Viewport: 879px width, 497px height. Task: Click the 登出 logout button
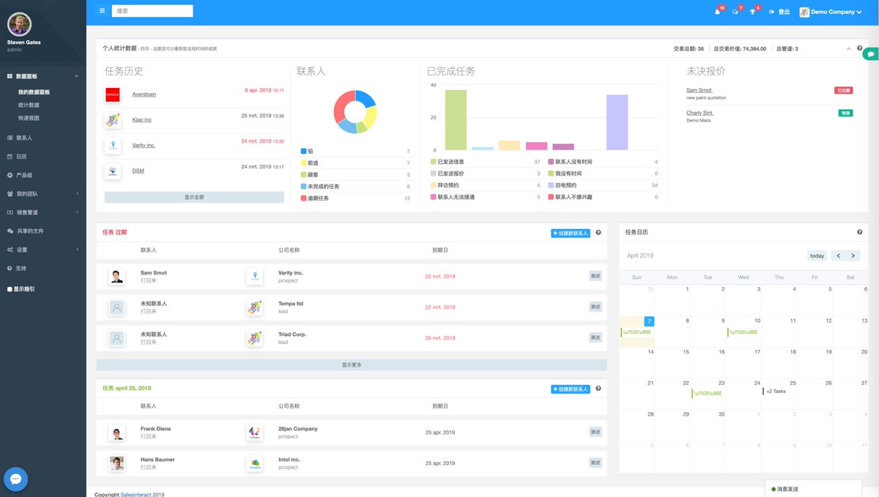(x=779, y=12)
